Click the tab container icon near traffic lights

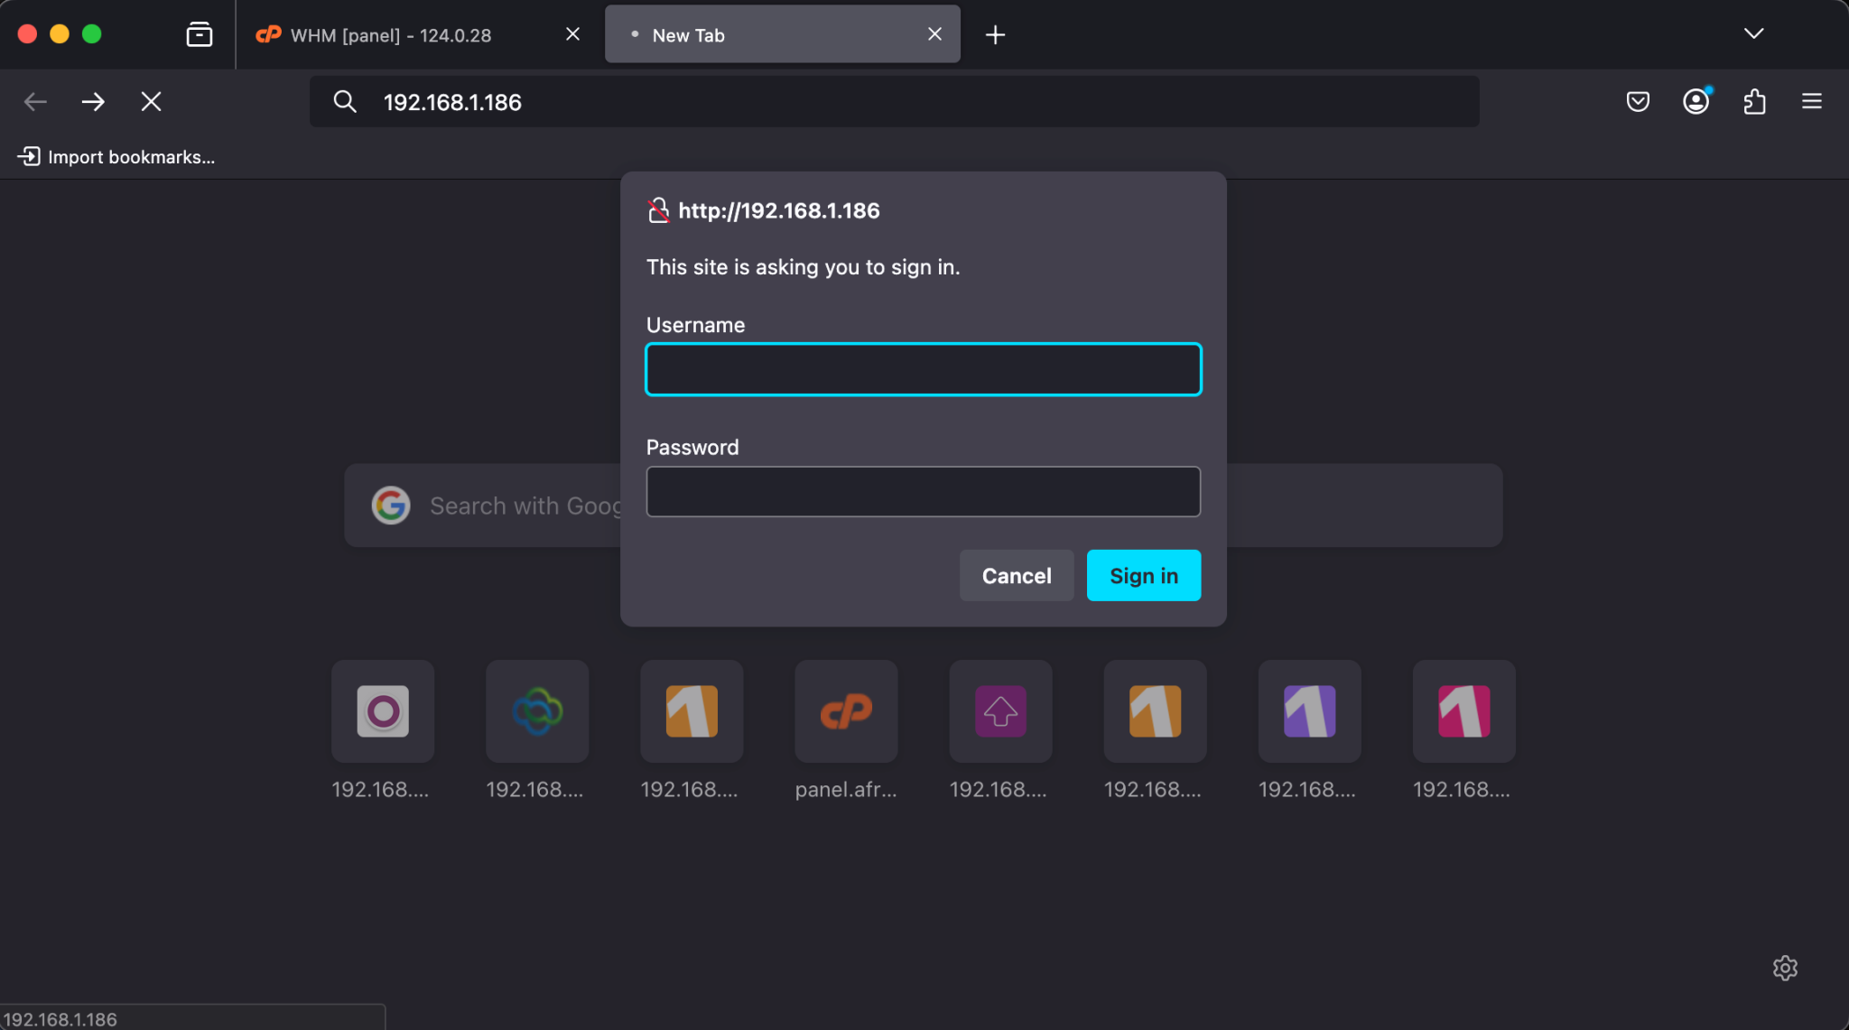tap(199, 33)
